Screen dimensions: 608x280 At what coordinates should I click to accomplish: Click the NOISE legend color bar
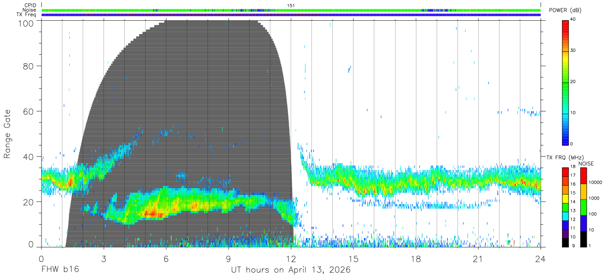pos(583,207)
